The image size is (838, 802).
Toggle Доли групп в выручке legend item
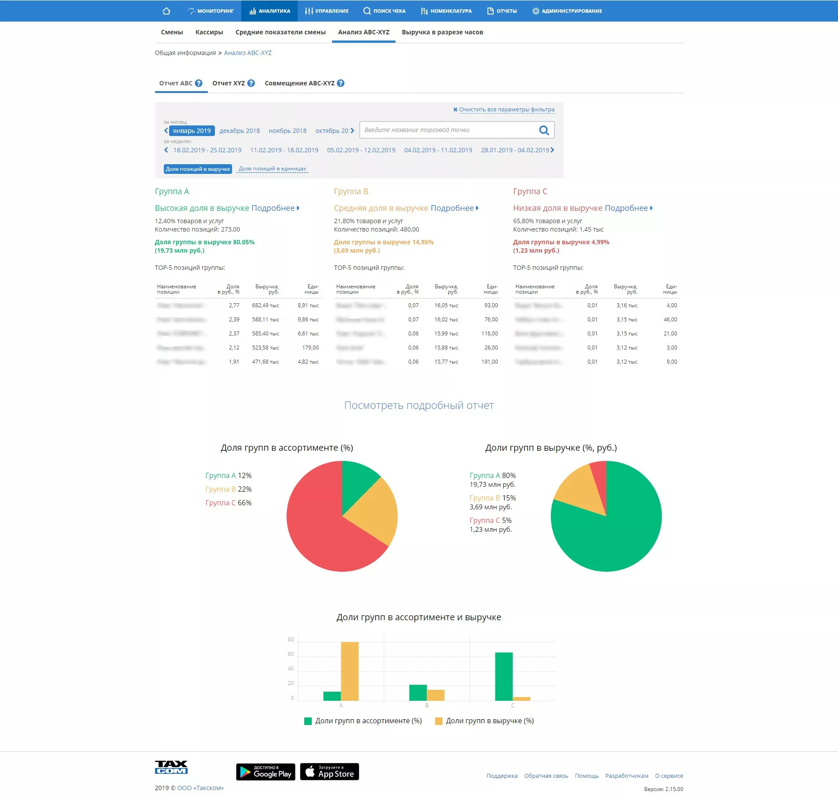coord(484,721)
